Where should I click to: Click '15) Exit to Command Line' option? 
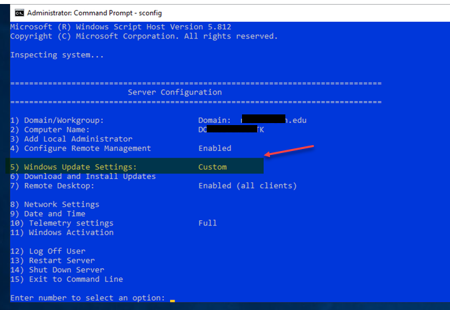[67, 279]
